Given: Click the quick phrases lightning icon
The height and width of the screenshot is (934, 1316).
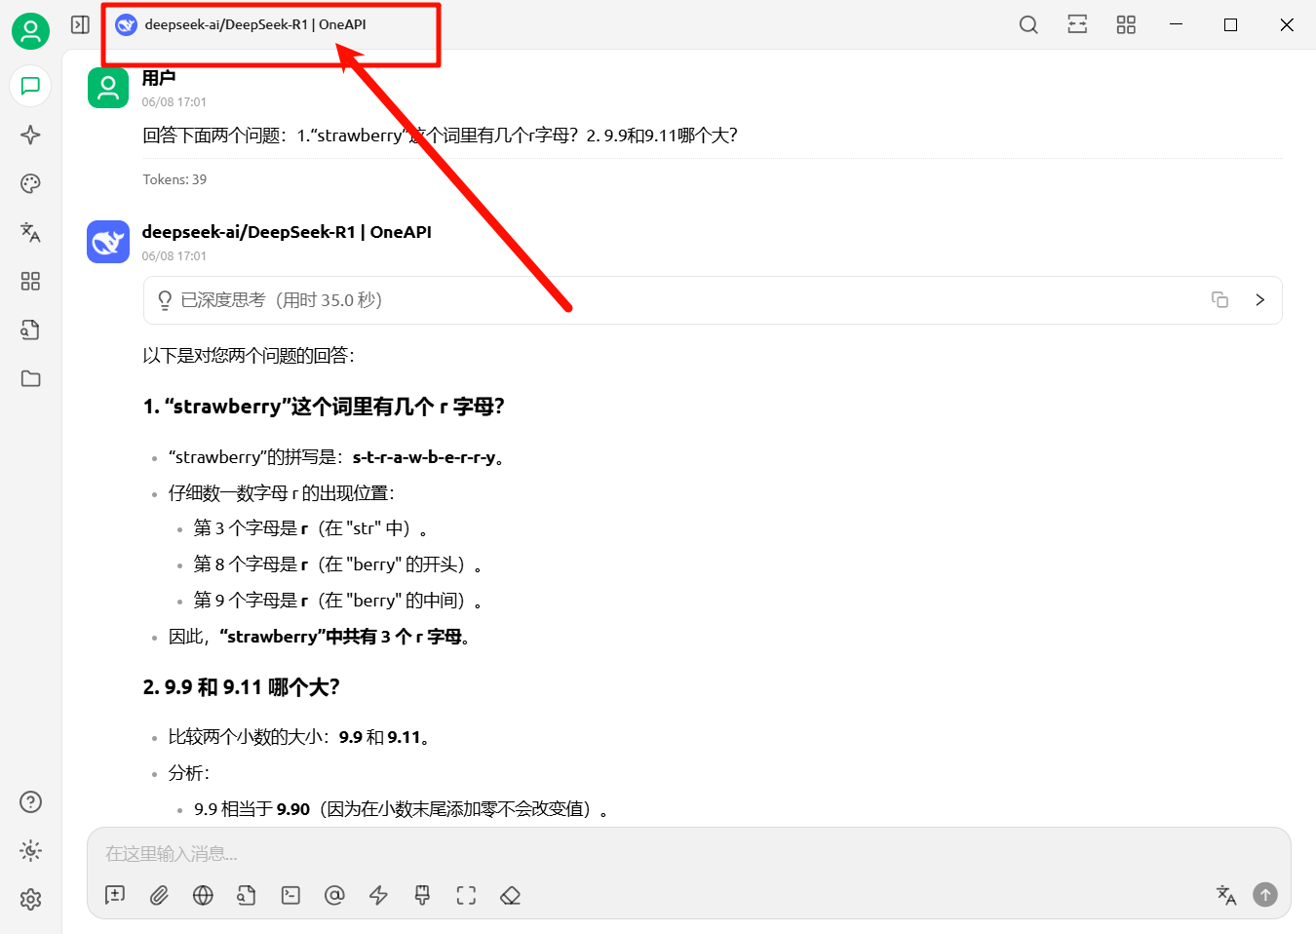Looking at the screenshot, I should pyautogui.click(x=378, y=895).
